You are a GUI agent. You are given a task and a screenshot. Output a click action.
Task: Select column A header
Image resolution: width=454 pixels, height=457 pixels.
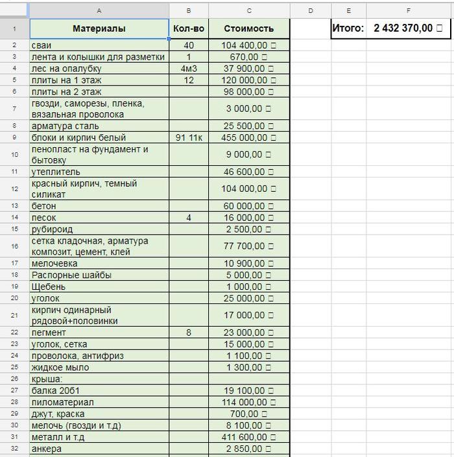99,10
